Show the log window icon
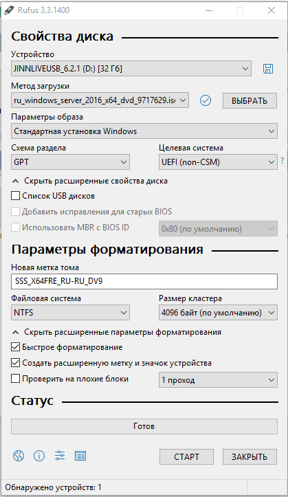288x497 pixels. (80, 456)
